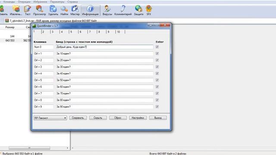Switch to QuickBinder tab 5
This screenshot has height=155, width=276.
pos(74,32)
